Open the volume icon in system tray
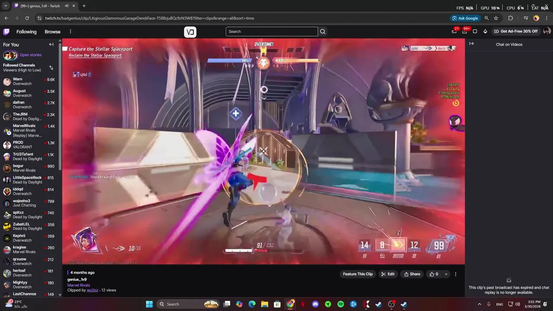553x311 pixels. pos(517,304)
